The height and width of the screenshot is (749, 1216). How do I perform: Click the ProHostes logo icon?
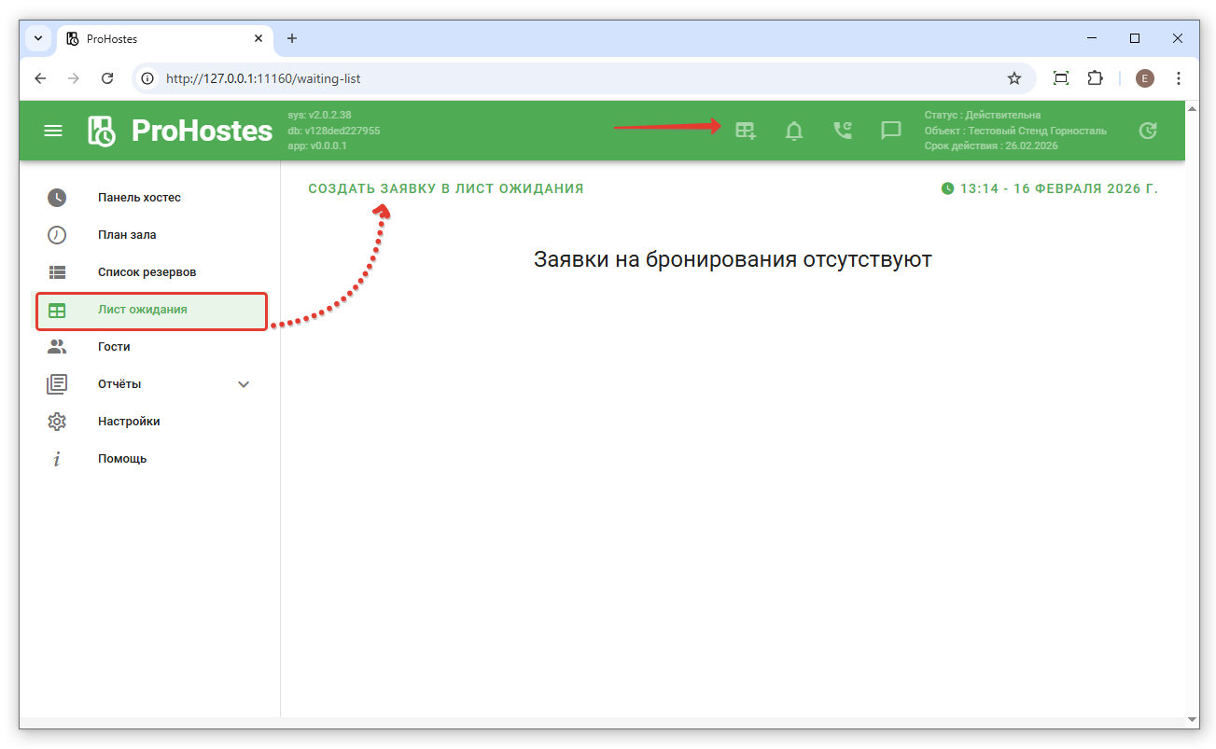[x=102, y=131]
